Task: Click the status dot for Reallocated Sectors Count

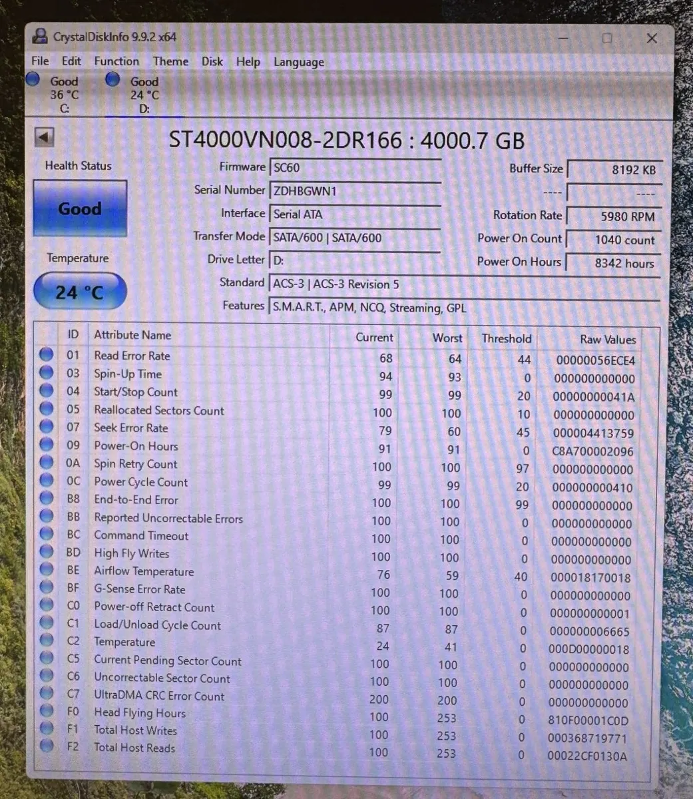Action: coord(46,408)
